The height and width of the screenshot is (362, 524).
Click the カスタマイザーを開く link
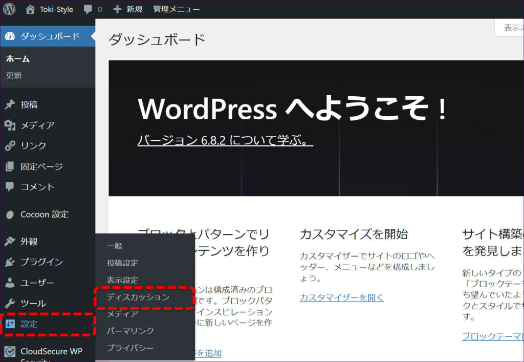341,297
